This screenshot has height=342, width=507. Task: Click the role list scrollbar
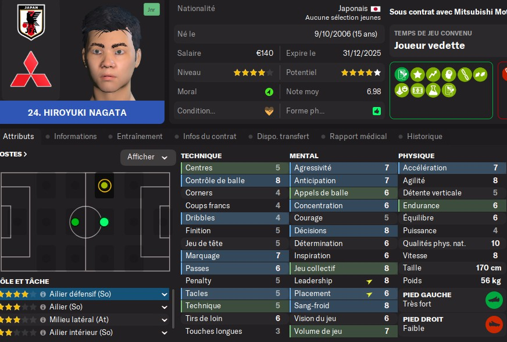pos(173,308)
